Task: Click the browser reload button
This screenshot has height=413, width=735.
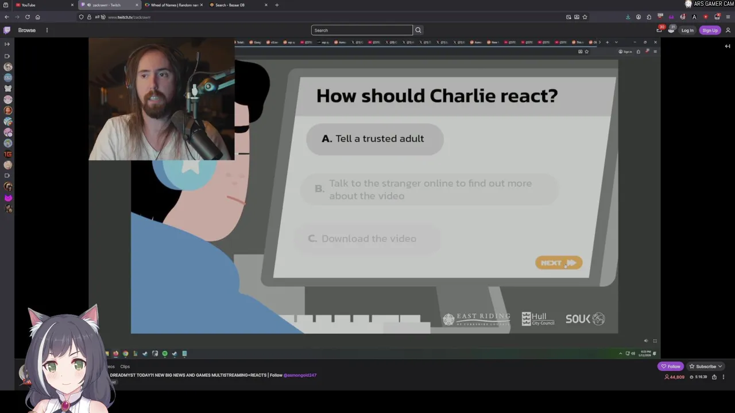Action: pyautogui.click(x=27, y=17)
